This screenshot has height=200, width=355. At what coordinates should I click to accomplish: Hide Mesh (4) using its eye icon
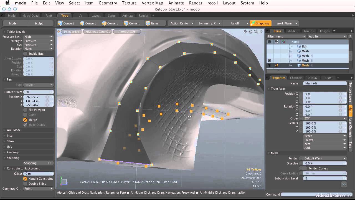click(269, 65)
